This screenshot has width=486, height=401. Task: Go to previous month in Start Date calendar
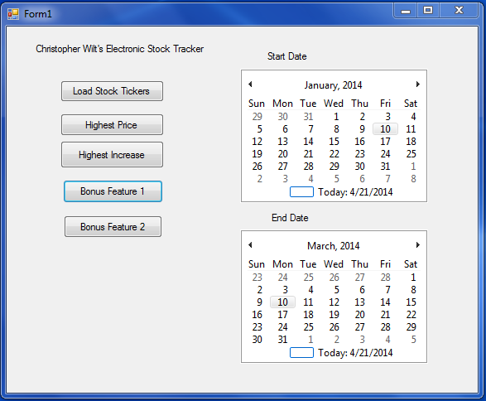pos(250,84)
